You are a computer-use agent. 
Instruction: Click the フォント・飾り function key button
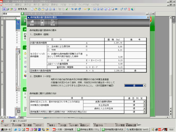tap(74, 125)
